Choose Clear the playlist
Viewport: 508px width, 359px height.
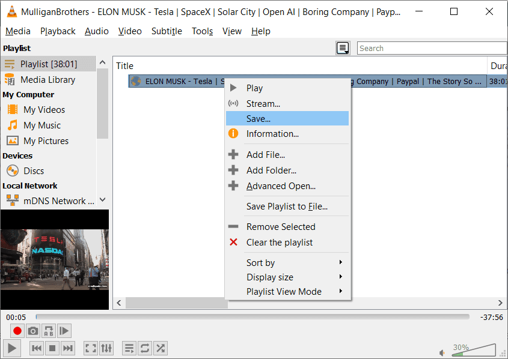(287, 243)
